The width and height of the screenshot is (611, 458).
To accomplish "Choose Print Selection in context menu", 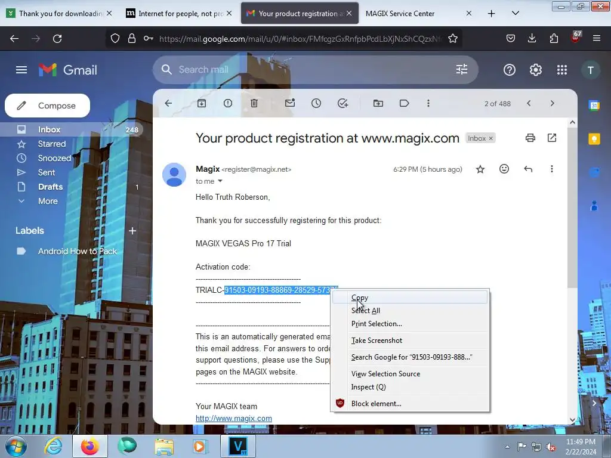I will (x=409, y=324).
